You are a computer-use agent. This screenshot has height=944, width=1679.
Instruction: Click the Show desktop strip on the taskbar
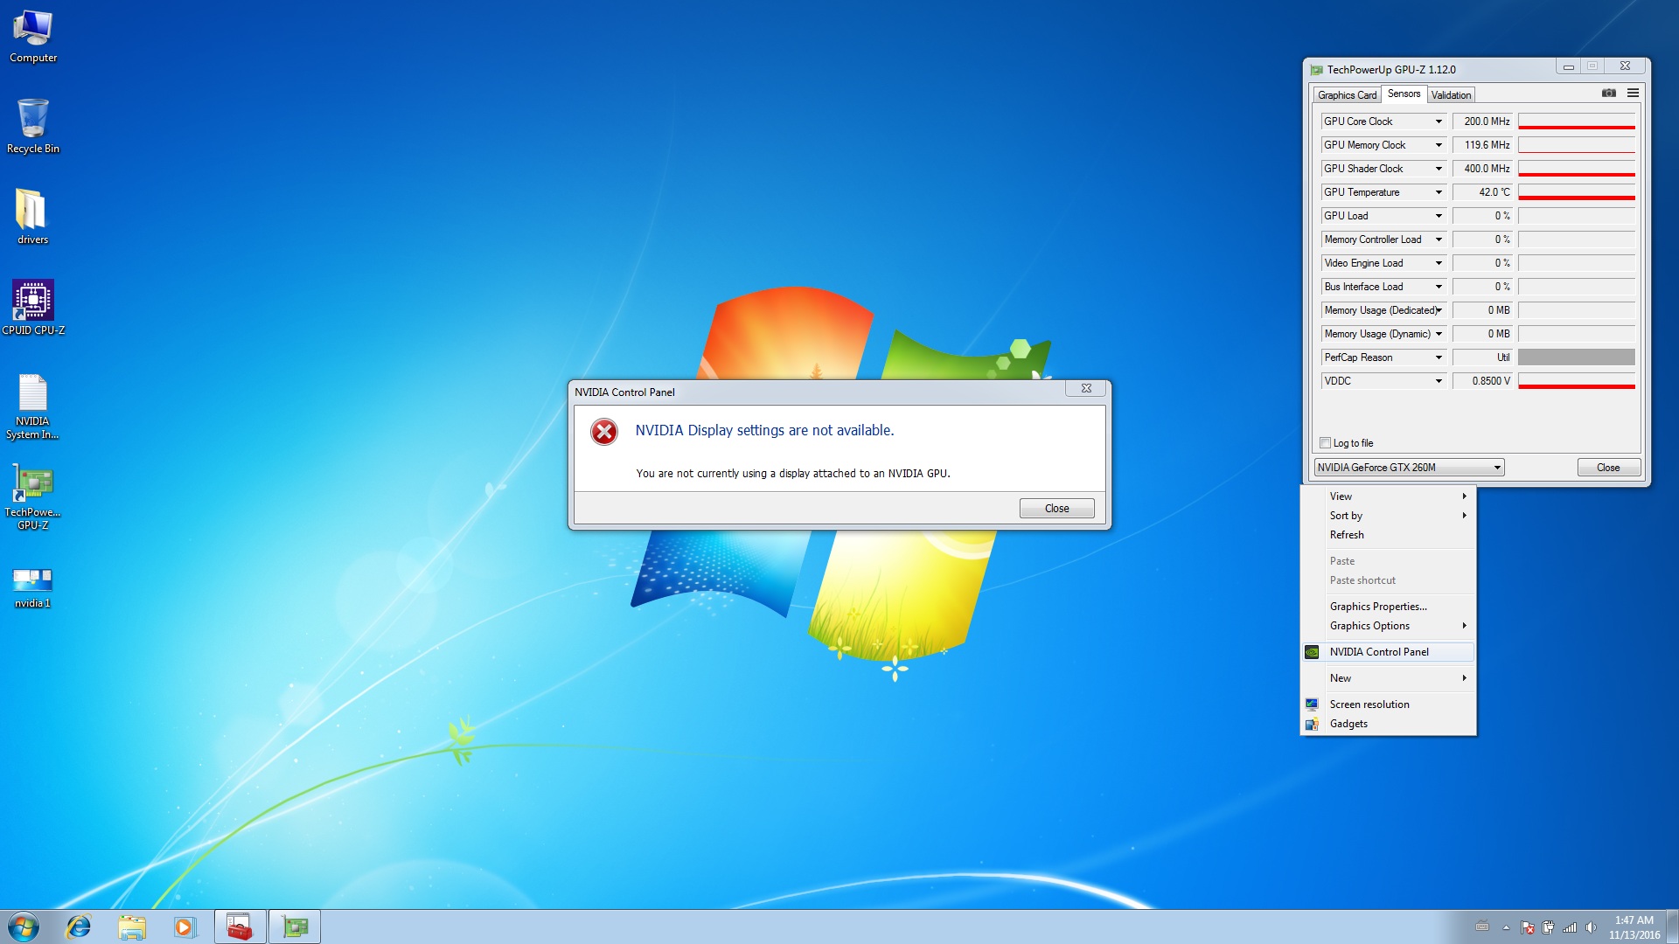(1672, 927)
